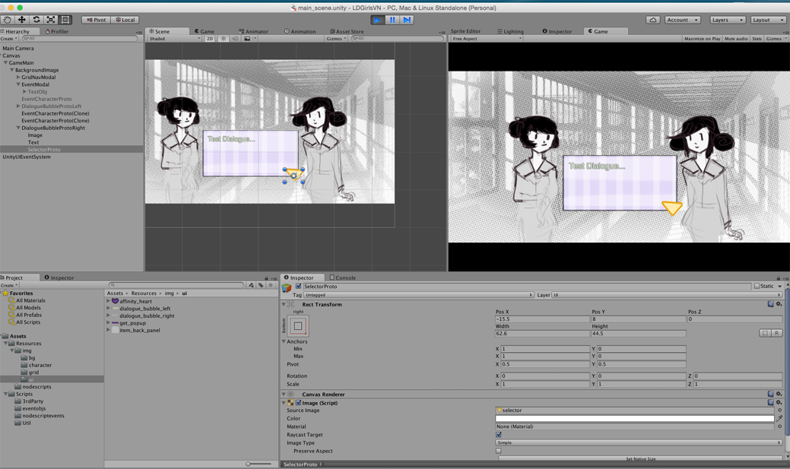Toggle Mute audio in the Game view
The image size is (790, 469).
tap(736, 39)
